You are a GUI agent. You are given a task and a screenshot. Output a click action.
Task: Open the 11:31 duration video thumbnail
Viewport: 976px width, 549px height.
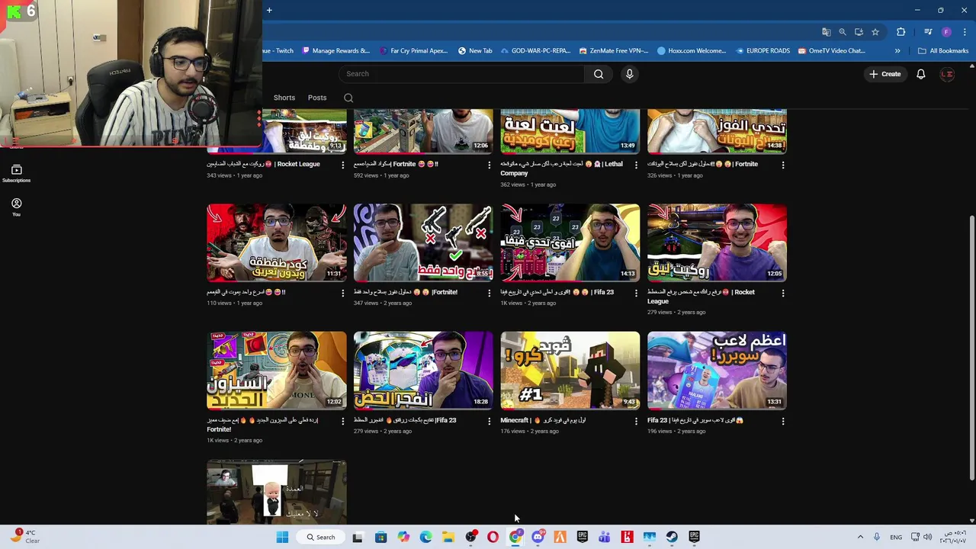pyautogui.click(x=276, y=242)
